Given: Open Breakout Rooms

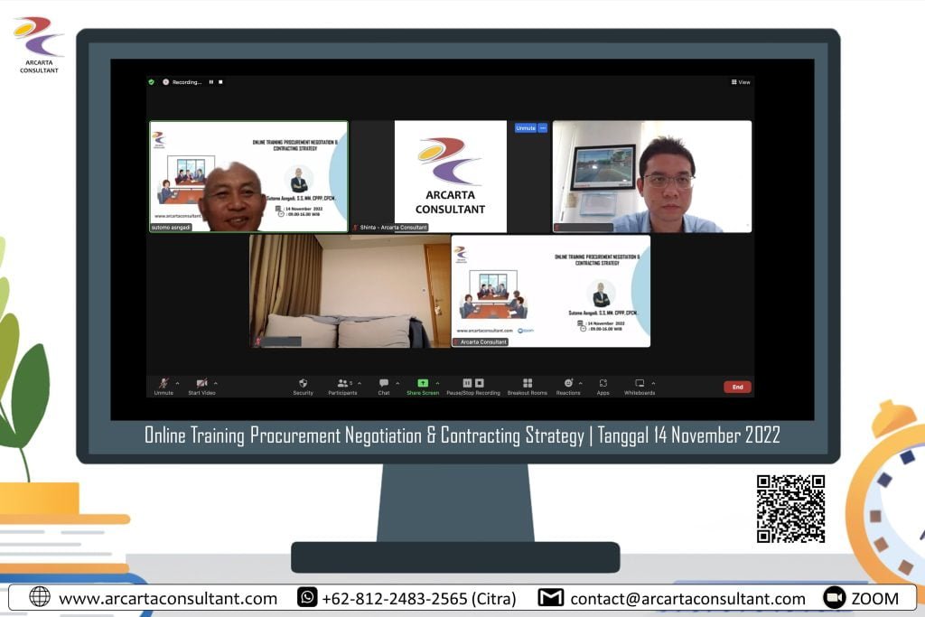Looking at the screenshot, I should coord(527,383).
